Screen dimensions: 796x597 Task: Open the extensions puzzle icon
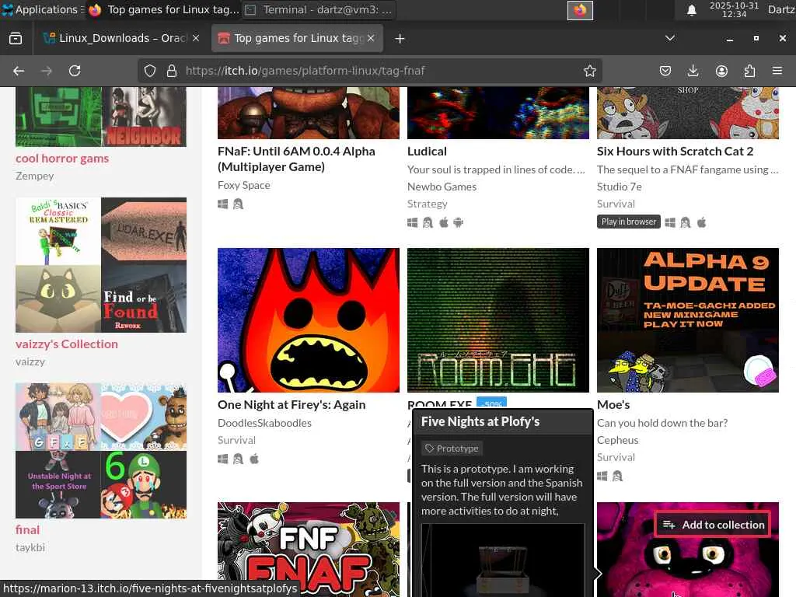coord(749,71)
